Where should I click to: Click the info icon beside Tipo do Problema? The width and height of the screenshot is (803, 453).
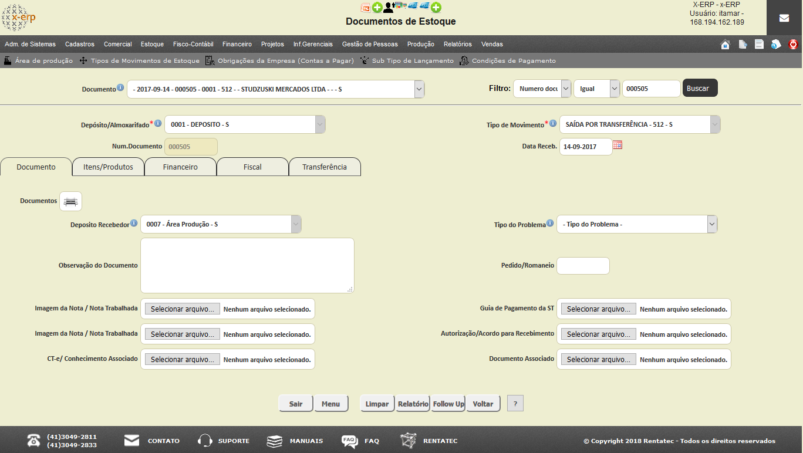click(550, 224)
